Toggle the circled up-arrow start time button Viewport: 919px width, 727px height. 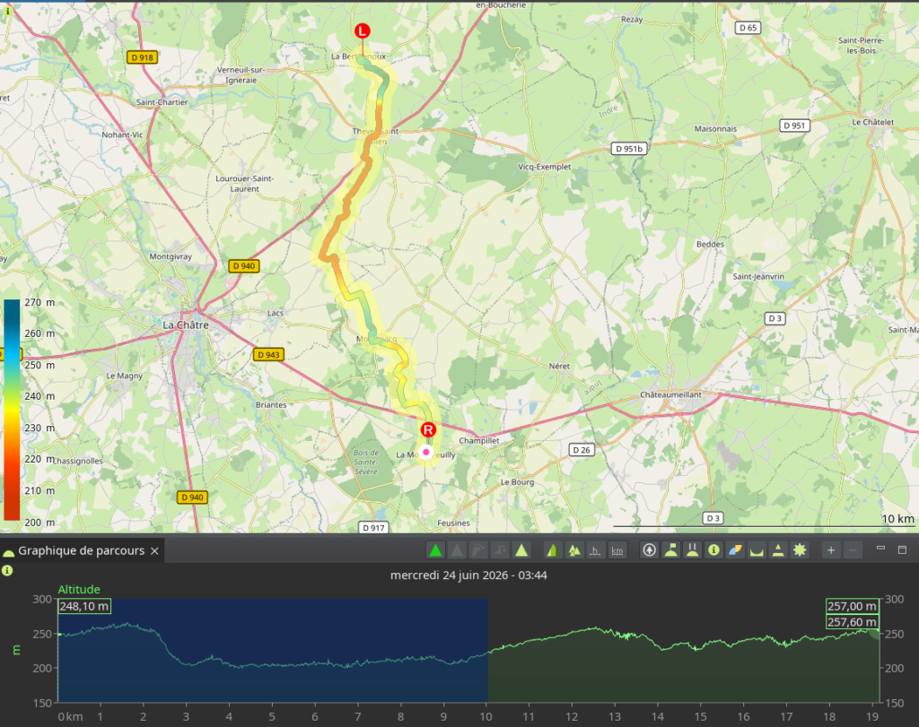[x=650, y=550]
